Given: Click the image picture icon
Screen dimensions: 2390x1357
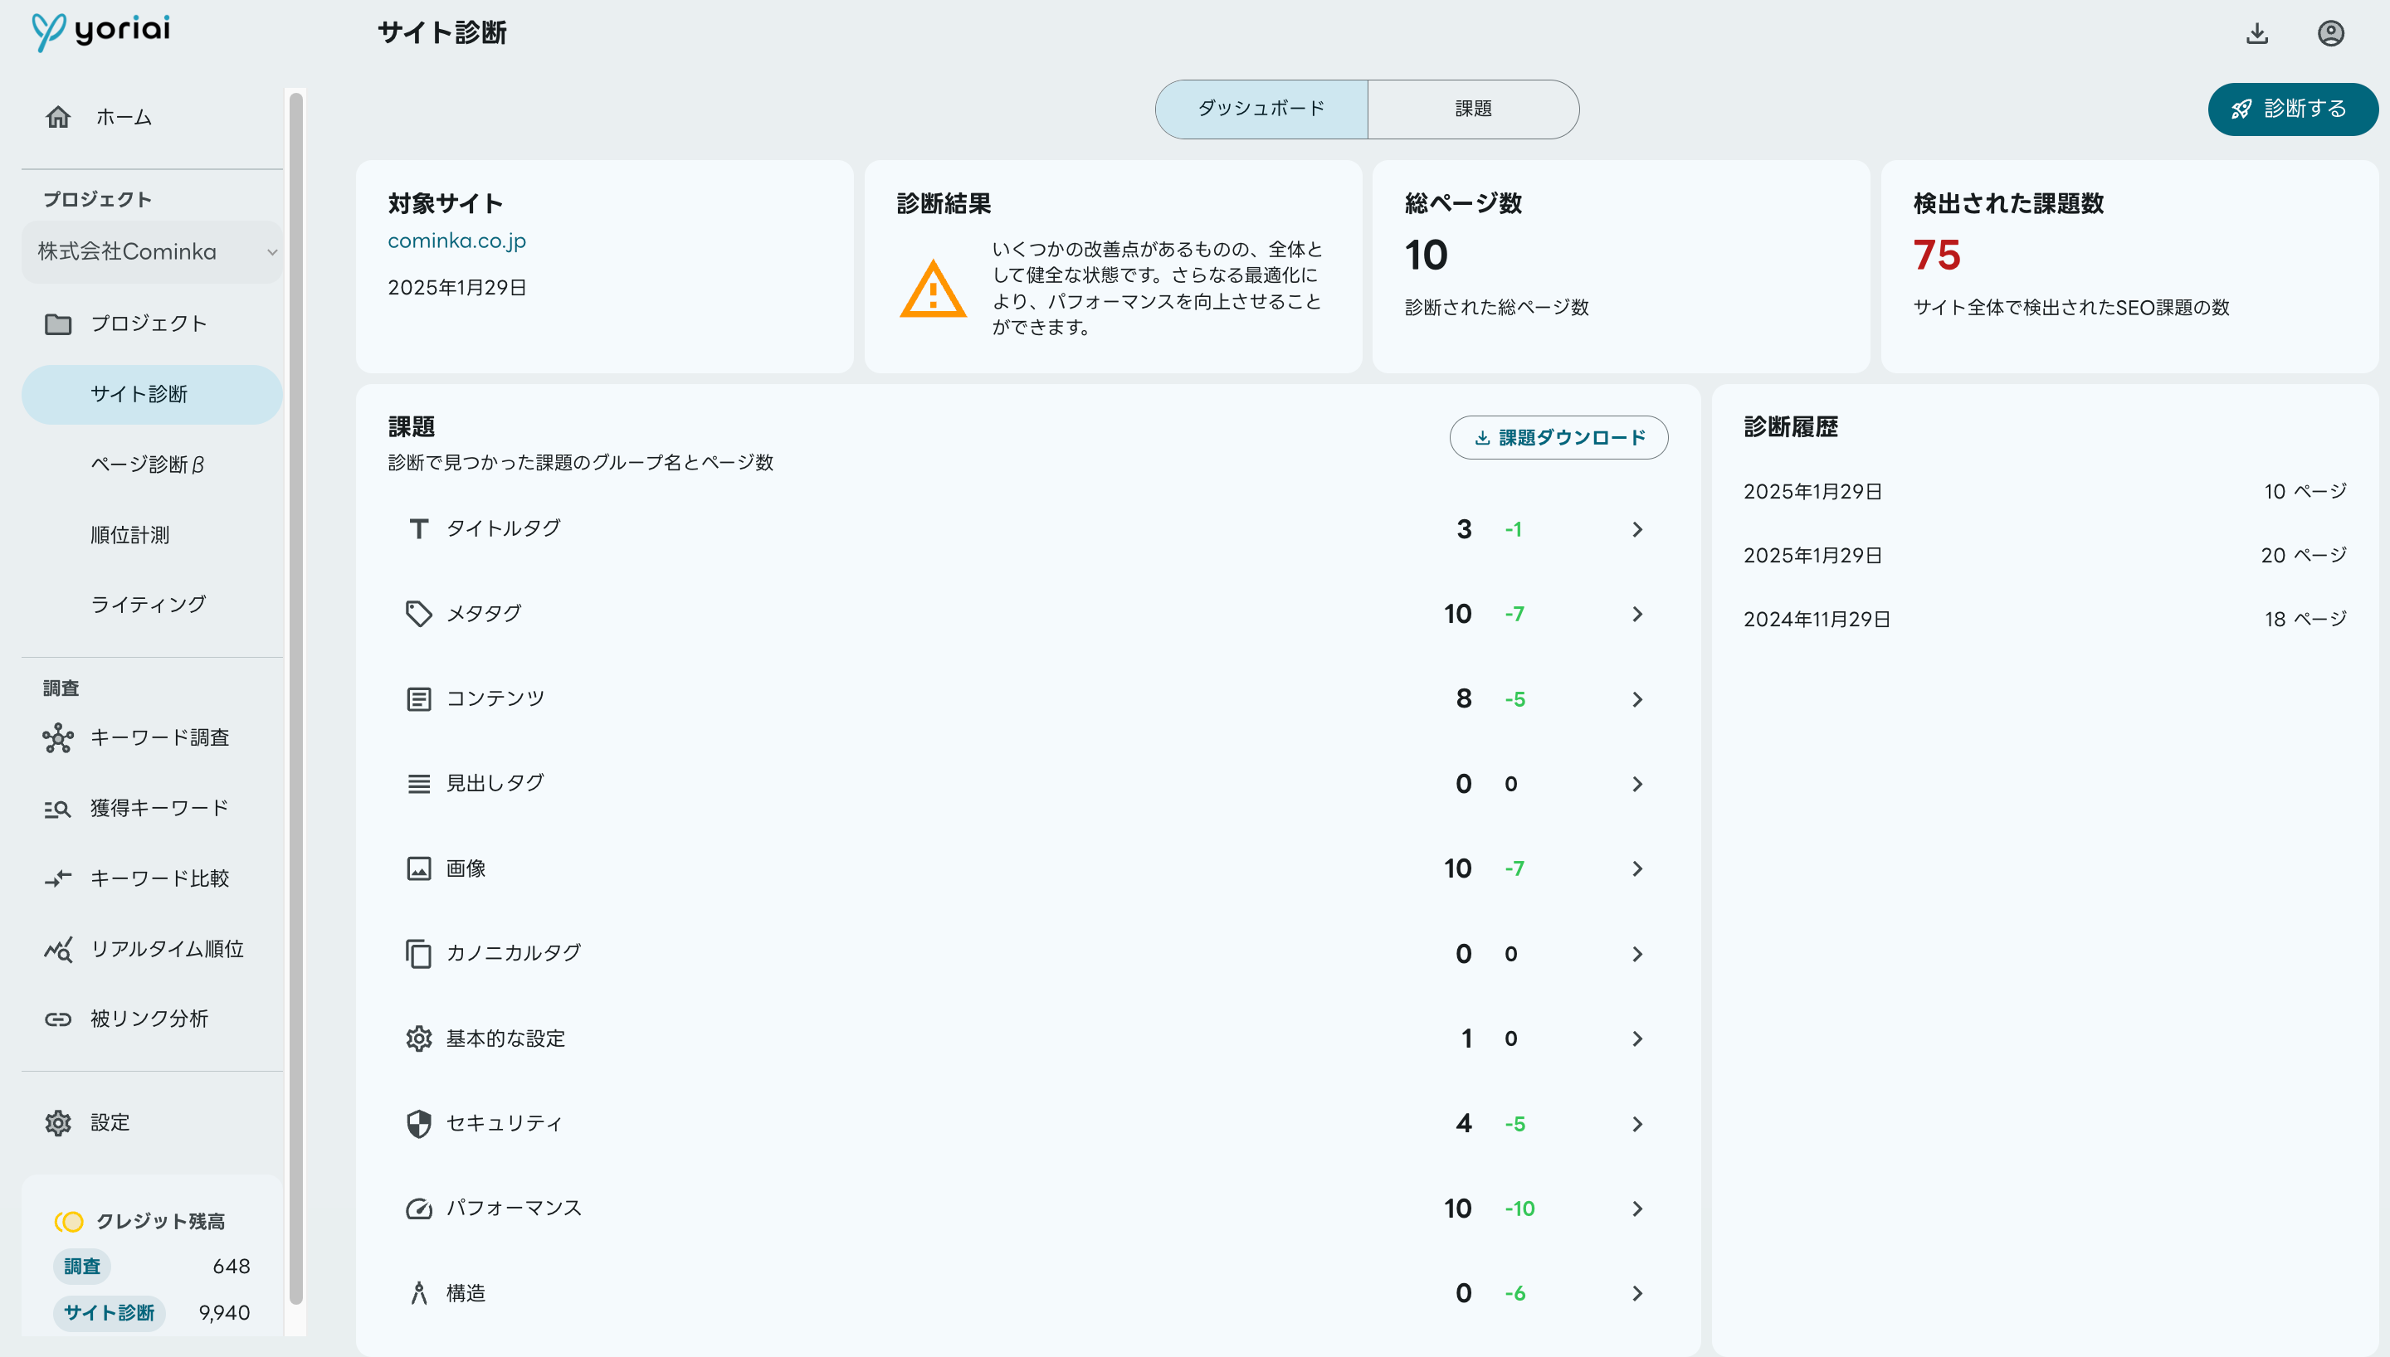Looking at the screenshot, I should 418,868.
